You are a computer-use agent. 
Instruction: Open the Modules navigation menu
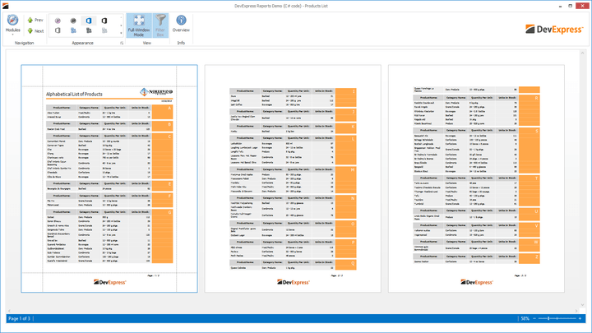click(x=12, y=23)
